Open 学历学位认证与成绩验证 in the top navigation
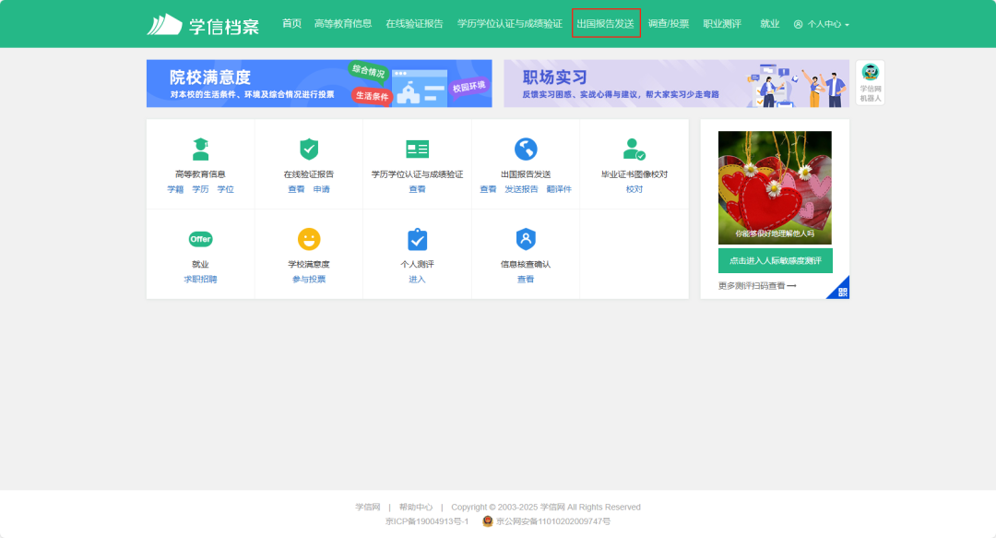The image size is (996, 538). click(x=509, y=23)
